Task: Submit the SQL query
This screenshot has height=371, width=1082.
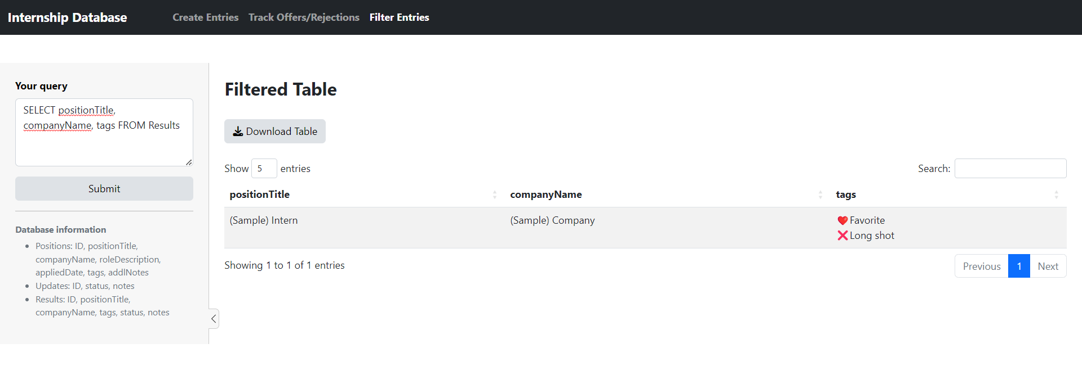Action: click(104, 189)
